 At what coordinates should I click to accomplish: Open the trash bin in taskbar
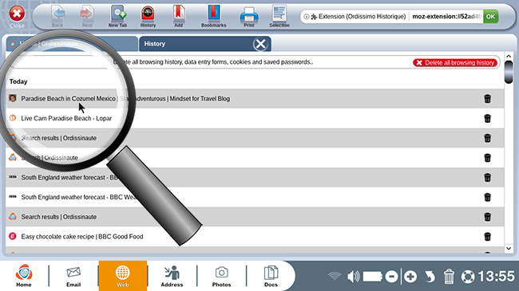449,277
